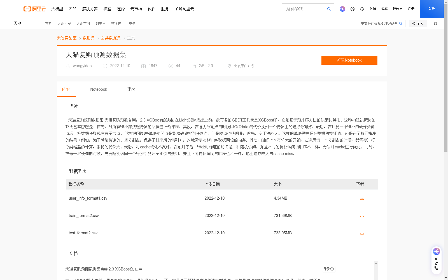Viewport: 448px width, 280px height.
Task: Click the 注册 link in header
Action: [411, 9]
